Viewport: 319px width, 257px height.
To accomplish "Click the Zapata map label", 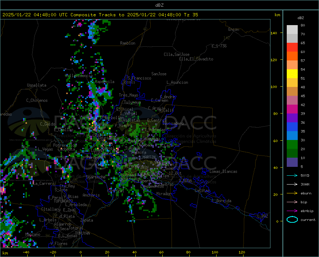I will click(x=87, y=220).
